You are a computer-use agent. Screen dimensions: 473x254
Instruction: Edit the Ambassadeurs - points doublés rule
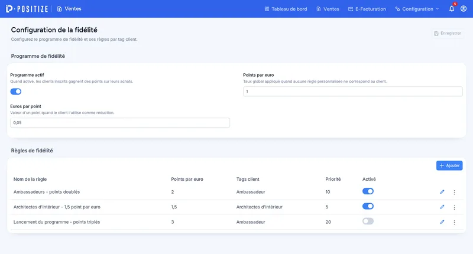(442, 192)
